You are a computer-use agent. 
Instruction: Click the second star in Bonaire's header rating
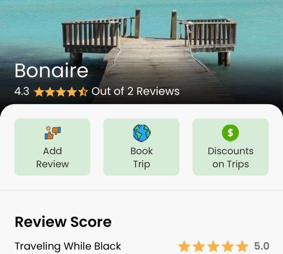point(50,91)
